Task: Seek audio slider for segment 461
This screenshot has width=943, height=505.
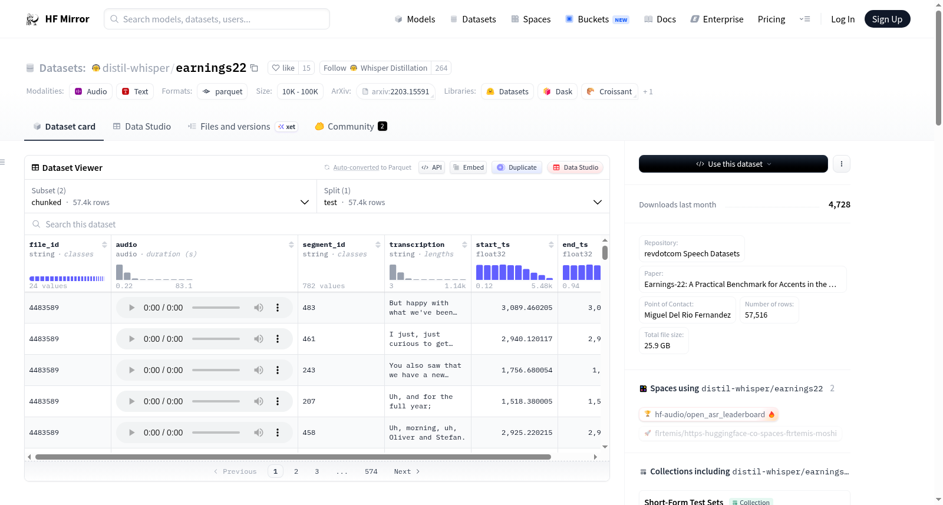Action: coord(216,339)
